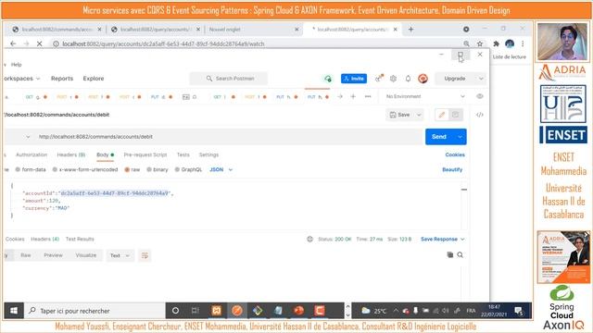593x333 pixels.
Task: Select the Visualize response view
Action: (x=86, y=255)
